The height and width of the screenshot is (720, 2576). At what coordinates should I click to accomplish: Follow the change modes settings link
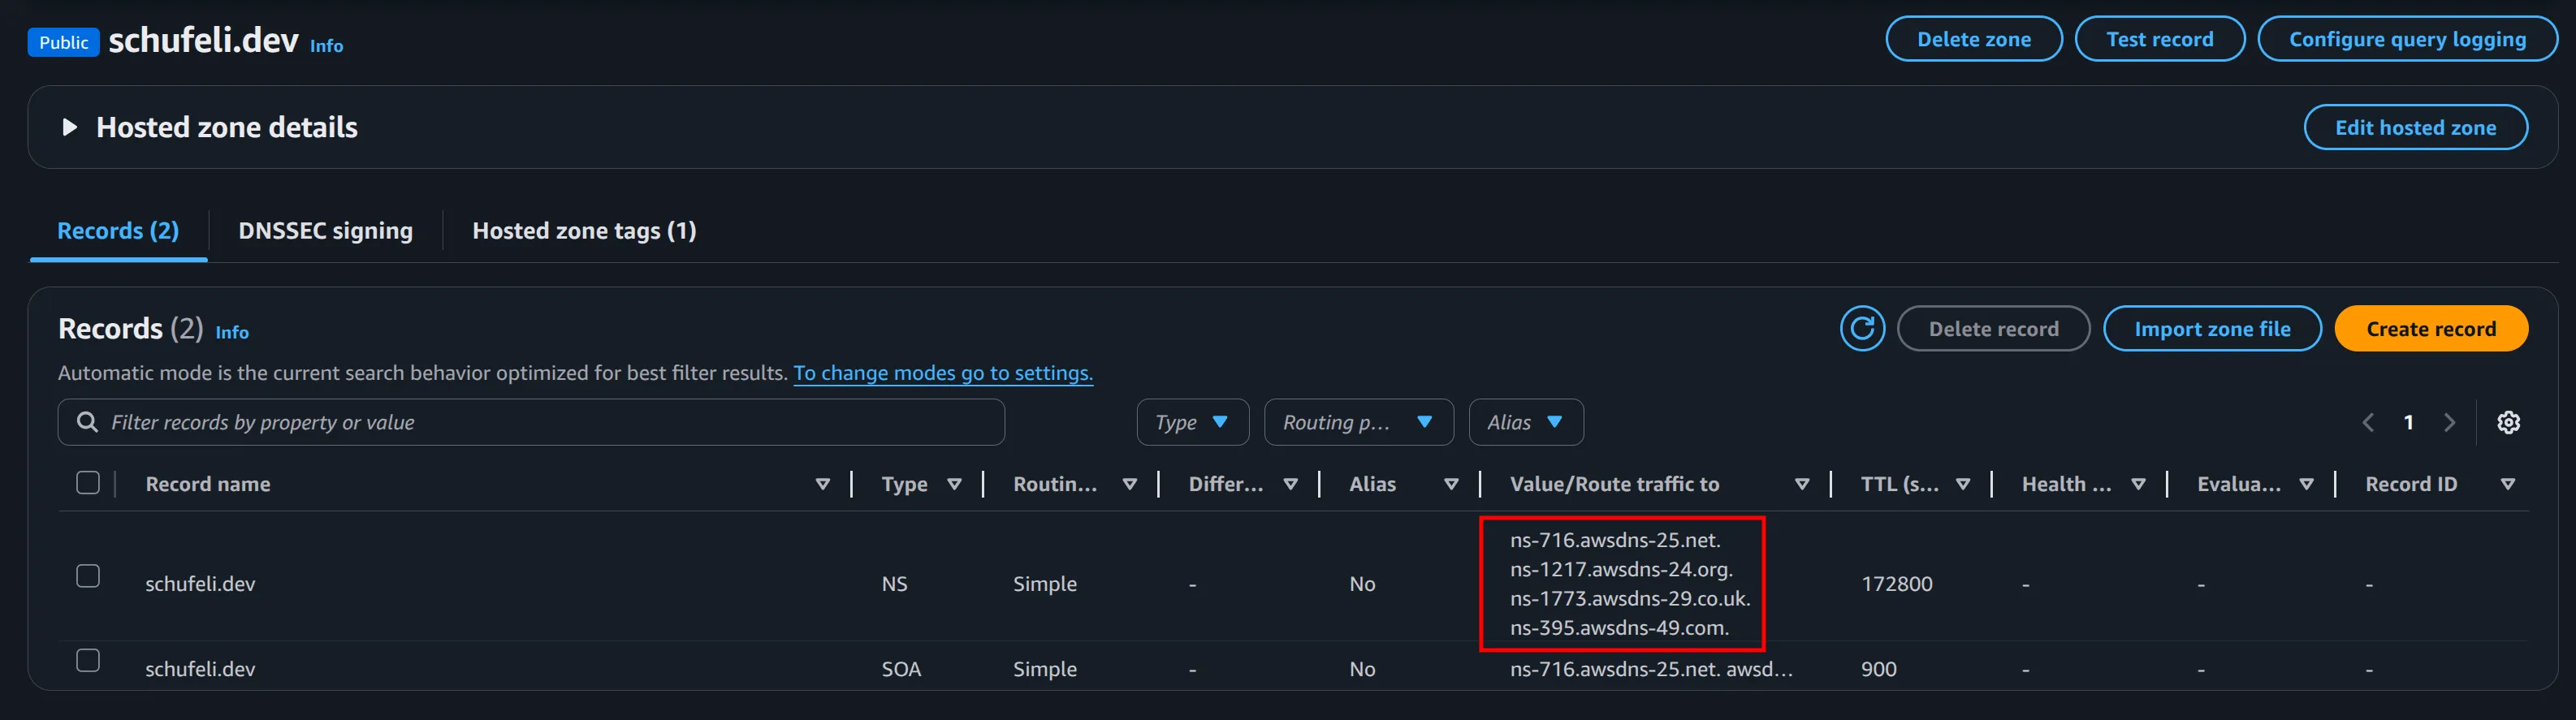(942, 373)
